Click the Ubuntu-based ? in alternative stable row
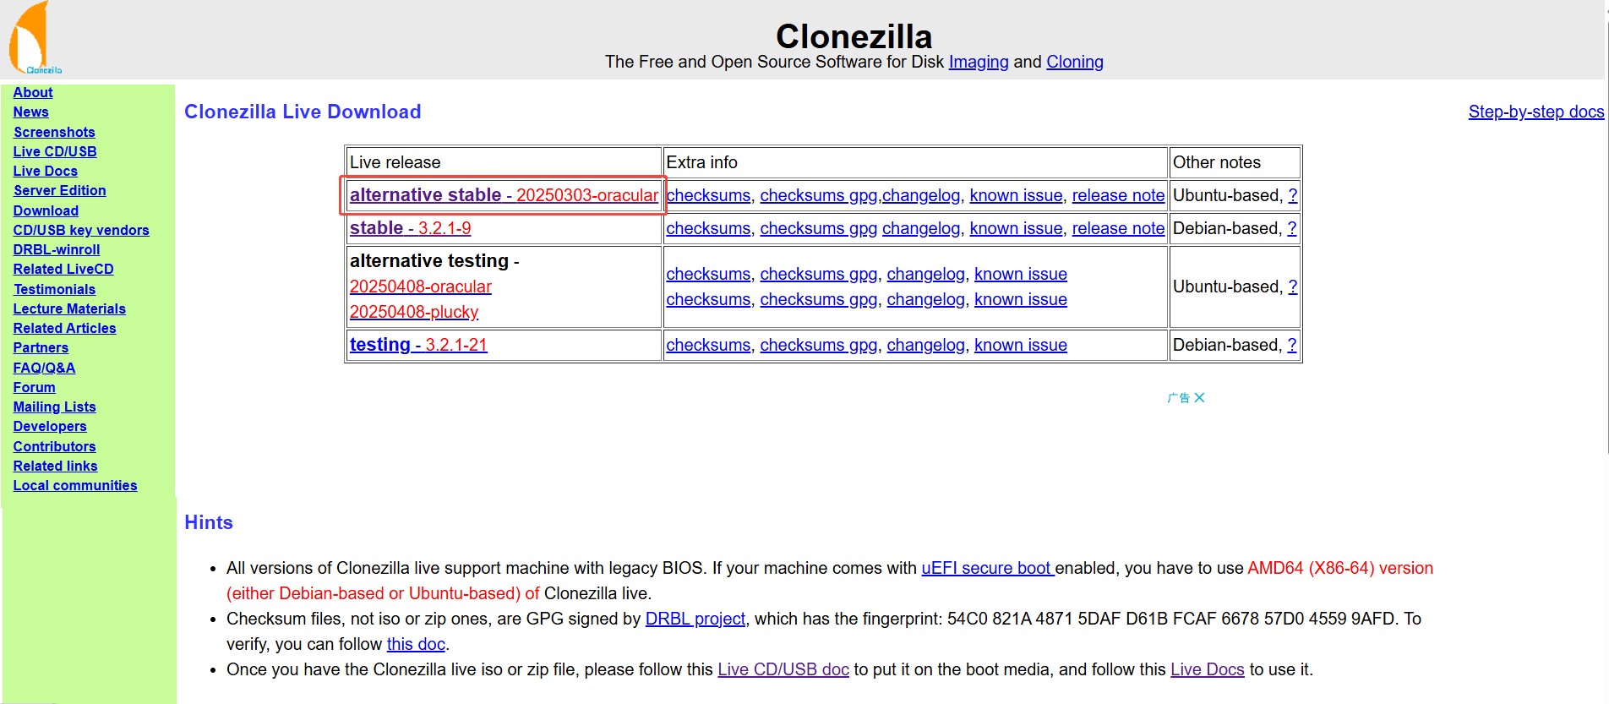This screenshot has height=704, width=1609. coord(1292,195)
